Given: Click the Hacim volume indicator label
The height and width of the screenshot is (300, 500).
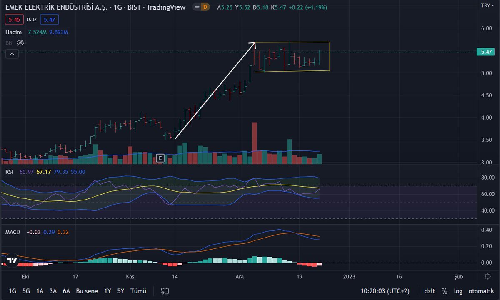Looking at the screenshot, I should coord(14,32).
